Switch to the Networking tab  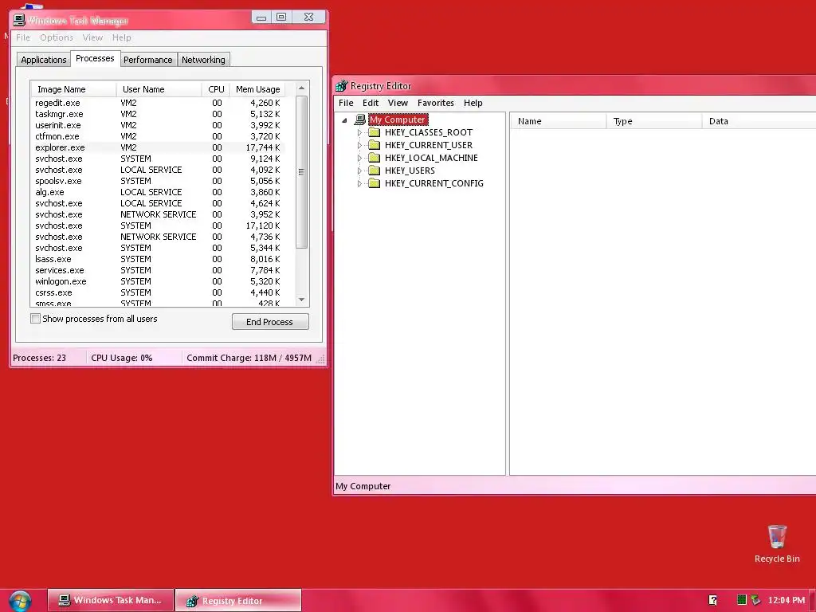tap(203, 60)
